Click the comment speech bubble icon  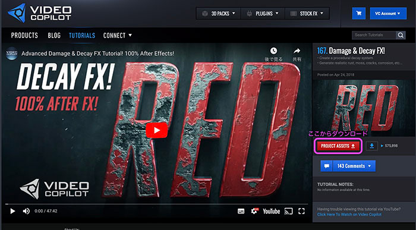pyautogui.click(x=327, y=166)
